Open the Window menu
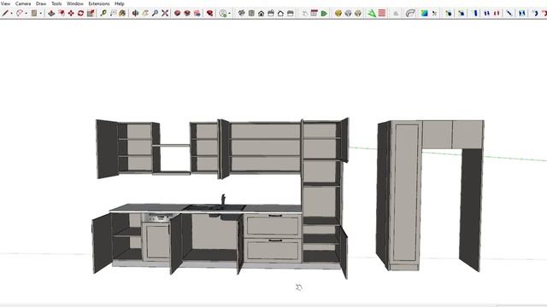The height and width of the screenshot is (307, 547). 75,3
